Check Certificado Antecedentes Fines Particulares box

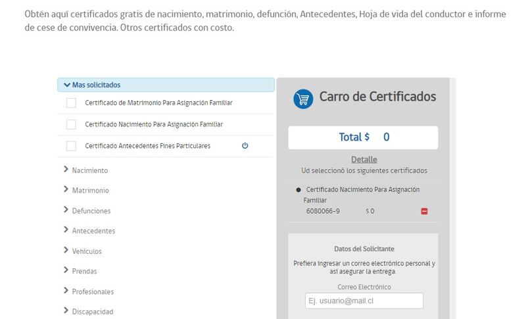pos(71,146)
